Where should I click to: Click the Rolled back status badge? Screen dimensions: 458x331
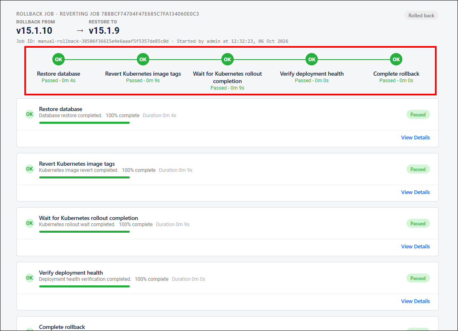421,16
